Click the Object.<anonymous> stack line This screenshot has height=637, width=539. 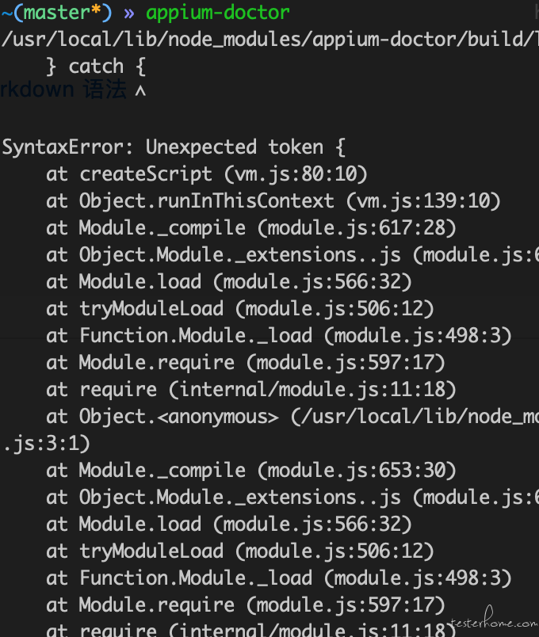click(292, 417)
